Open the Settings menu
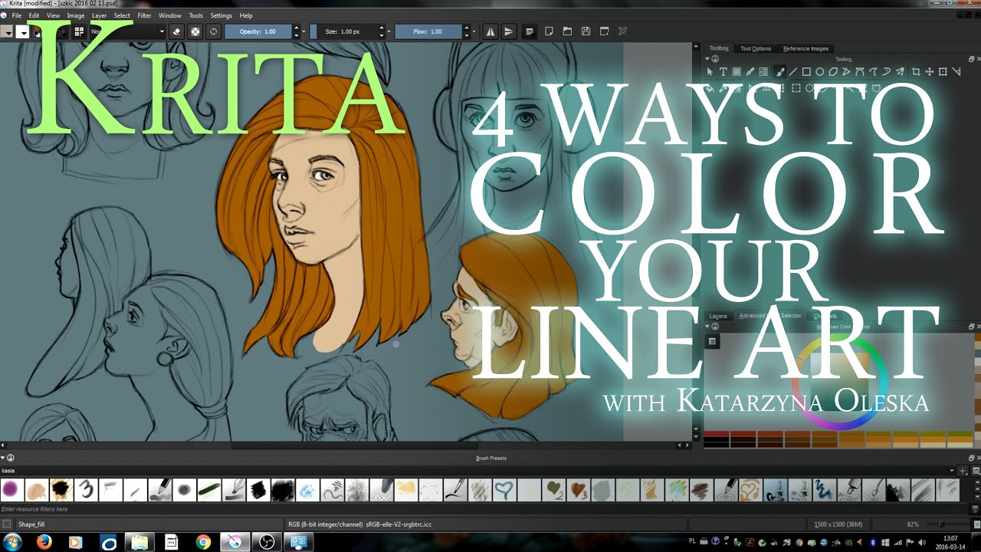This screenshot has height=552, width=981. click(x=221, y=15)
